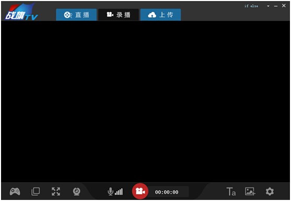
Task: Open the 上传 upload tab
Action: pyautogui.click(x=161, y=15)
